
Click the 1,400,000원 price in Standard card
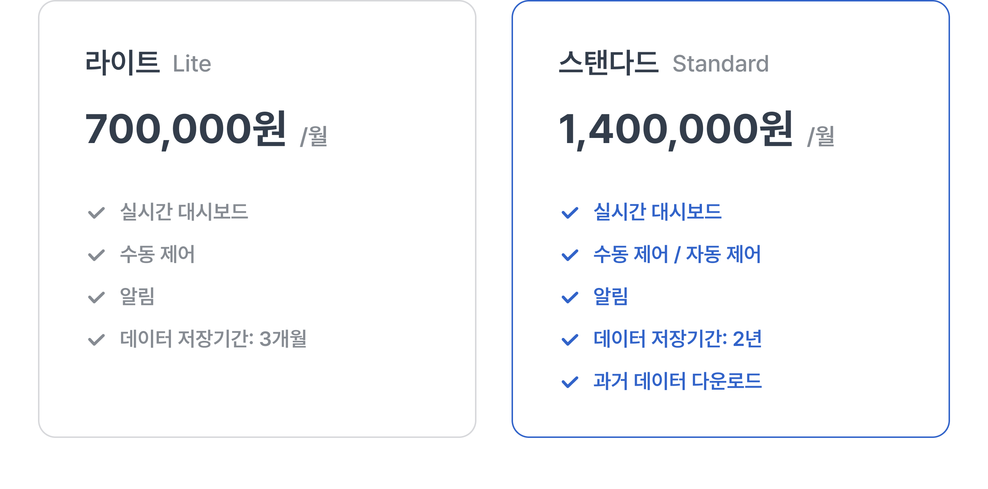click(676, 130)
